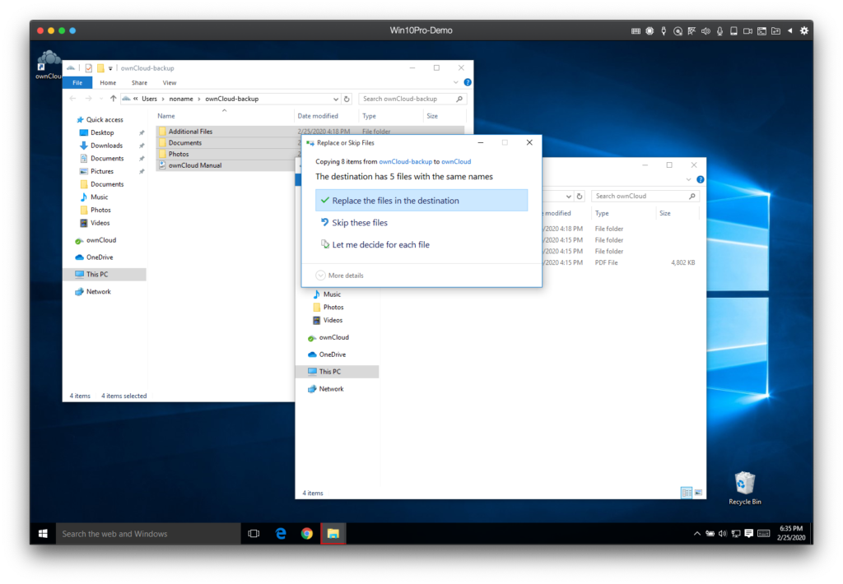This screenshot has width=843, height=584.
Task: Go up one folder level in ownCloud-backup
Action: (113, 99)
